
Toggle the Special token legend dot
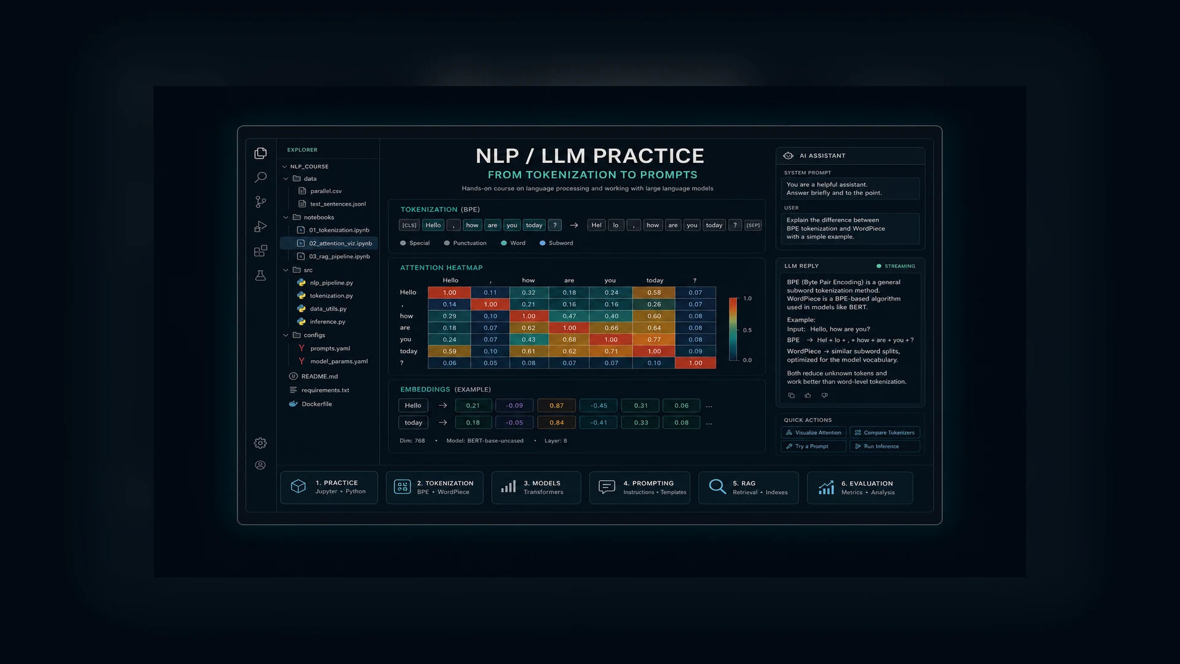(403, 243)
